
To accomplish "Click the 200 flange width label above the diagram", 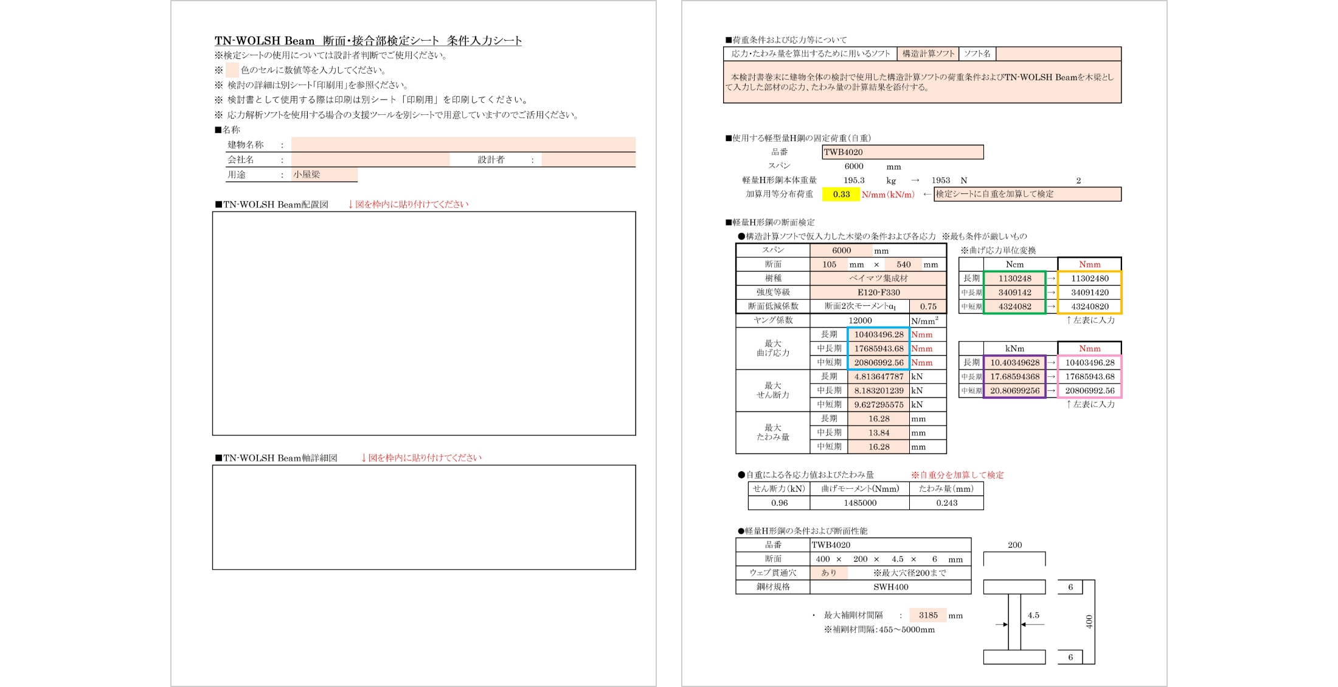I will click(1014, 545).
